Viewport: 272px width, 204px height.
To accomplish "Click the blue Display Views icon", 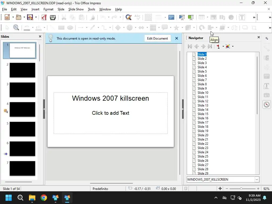I will (x=171, y=17).
